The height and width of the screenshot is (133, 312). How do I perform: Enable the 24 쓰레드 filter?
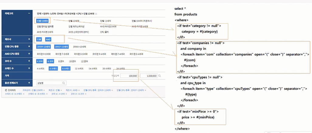(x=121, y=68)
